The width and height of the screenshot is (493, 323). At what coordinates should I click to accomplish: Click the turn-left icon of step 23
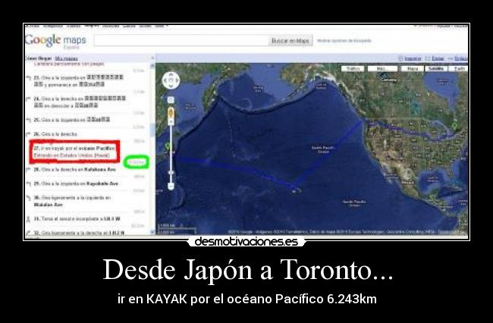click(x=28, y=77)
